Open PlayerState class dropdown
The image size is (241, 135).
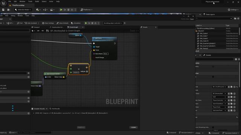pos(219,107)
